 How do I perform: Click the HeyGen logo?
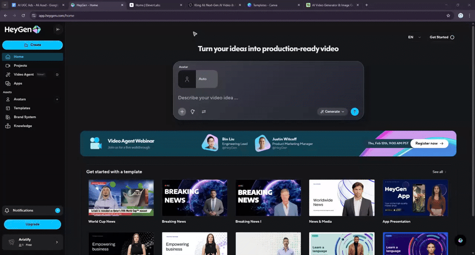23,29
